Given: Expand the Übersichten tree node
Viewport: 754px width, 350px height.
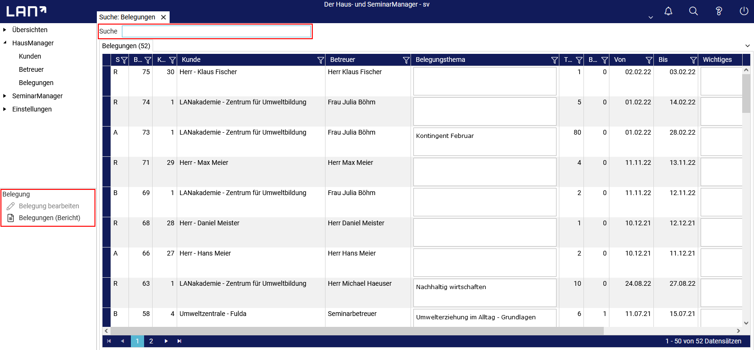Looking at the screenshot, I should coord(5,30).
